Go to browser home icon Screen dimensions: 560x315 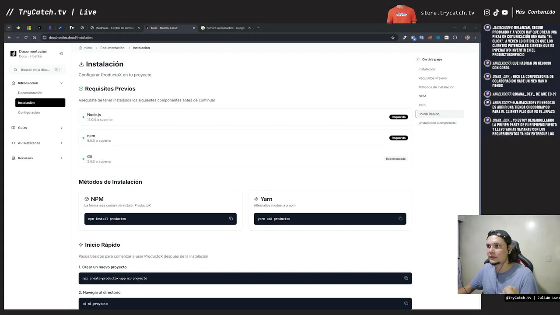[x=34, y=38]
